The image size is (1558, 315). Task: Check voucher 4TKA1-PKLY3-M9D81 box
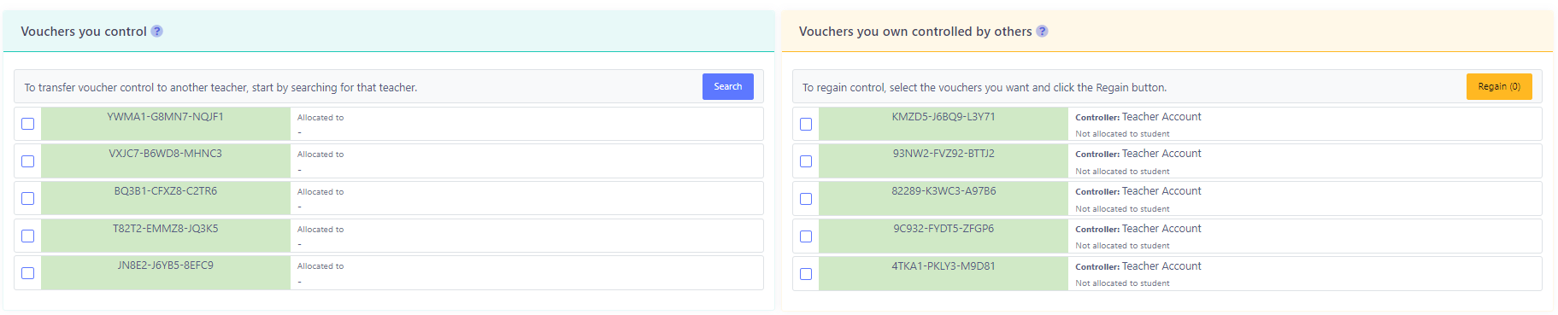[x=806, y=274]
